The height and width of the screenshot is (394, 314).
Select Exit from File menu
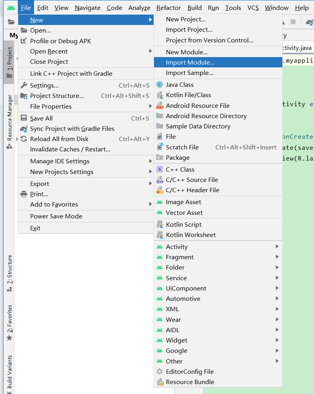(x=86, y=228)
